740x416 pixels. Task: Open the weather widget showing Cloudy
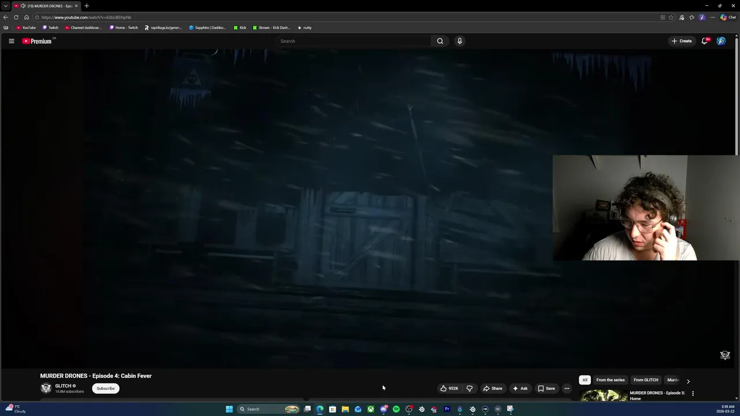(16, 409)
